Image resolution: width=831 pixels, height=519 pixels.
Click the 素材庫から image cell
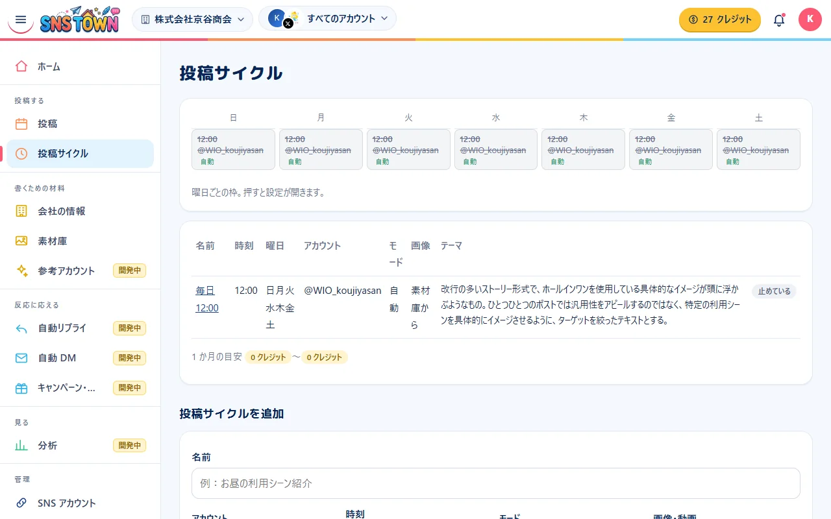[421, 308]
